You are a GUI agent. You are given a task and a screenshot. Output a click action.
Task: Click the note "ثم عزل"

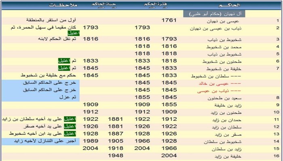68,97
